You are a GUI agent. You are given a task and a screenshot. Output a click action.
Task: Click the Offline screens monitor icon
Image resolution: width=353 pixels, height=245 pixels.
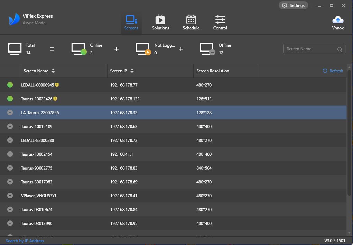(x=207, y=49)
